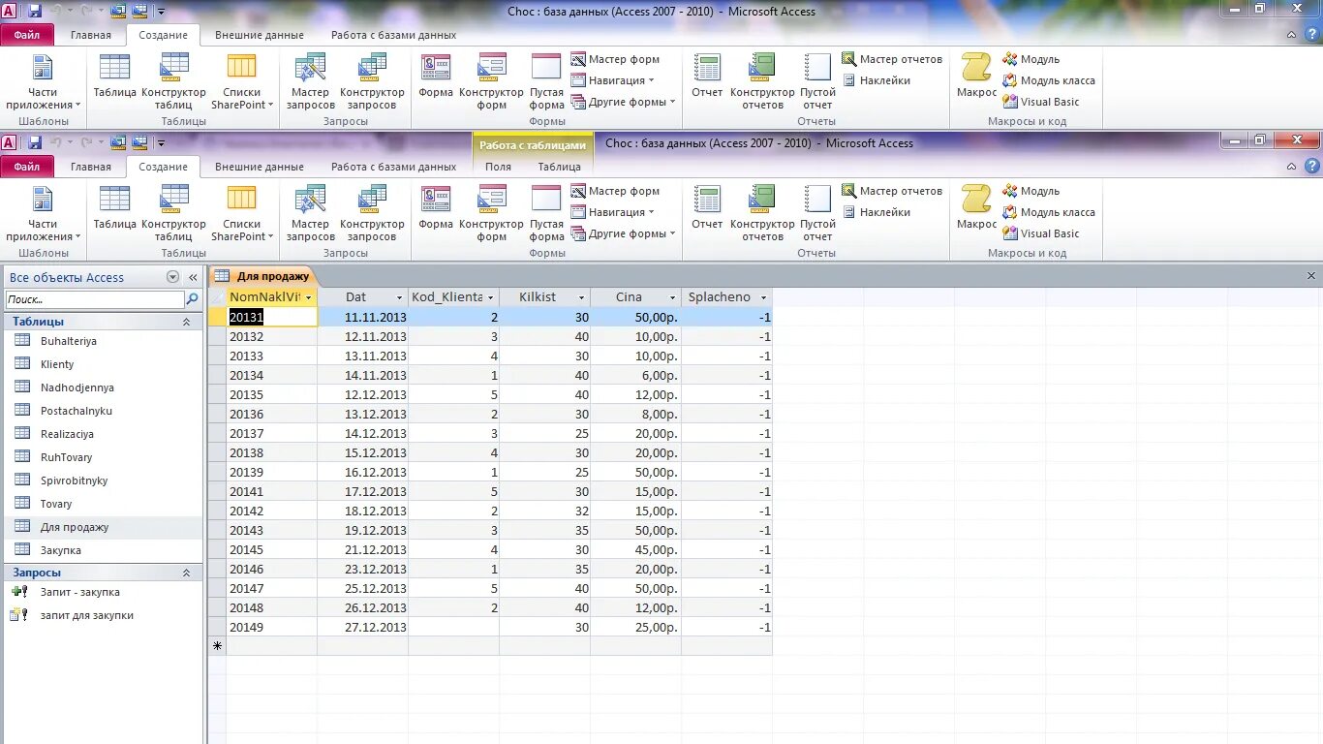
Task: Switch to Поля tab under table tools
Action: click(x=498, y=167)
